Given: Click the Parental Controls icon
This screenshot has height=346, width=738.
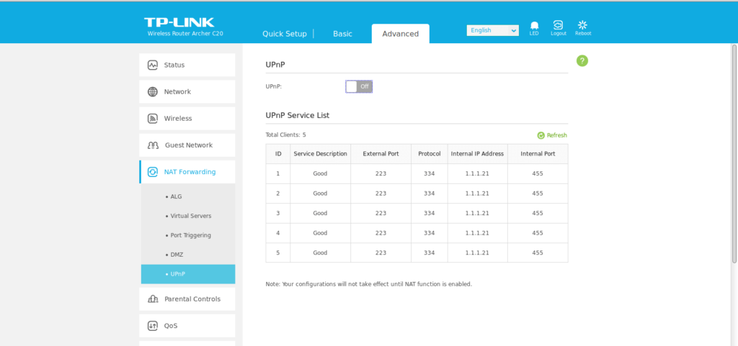Looking at the screenshot, I should (x=153, y=299).
